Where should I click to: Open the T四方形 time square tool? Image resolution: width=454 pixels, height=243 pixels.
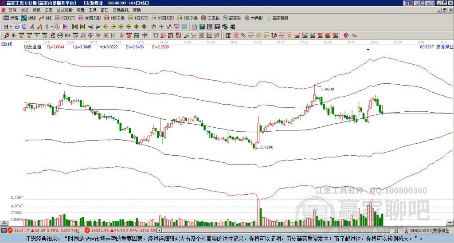click(x=138, y=18)
